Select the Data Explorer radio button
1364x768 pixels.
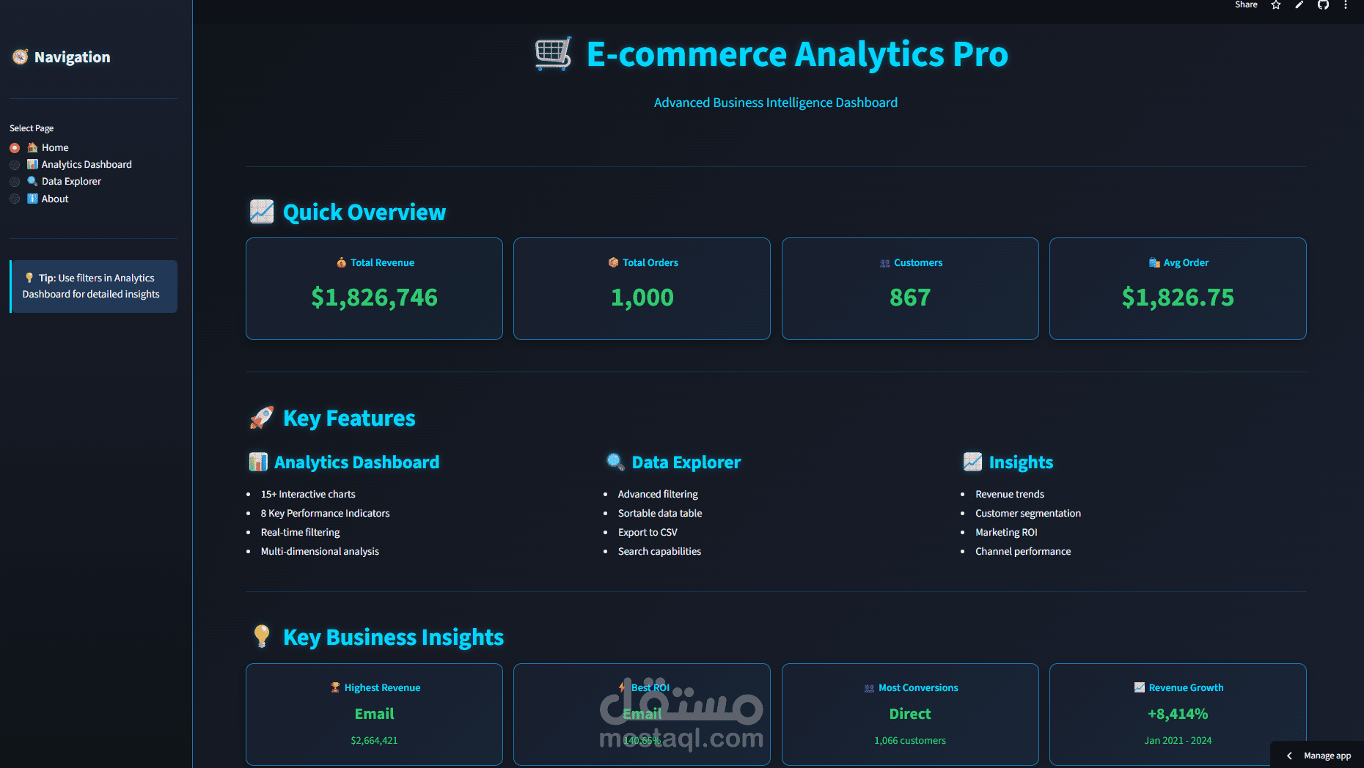pyautogui.click(x=15, y=182)
